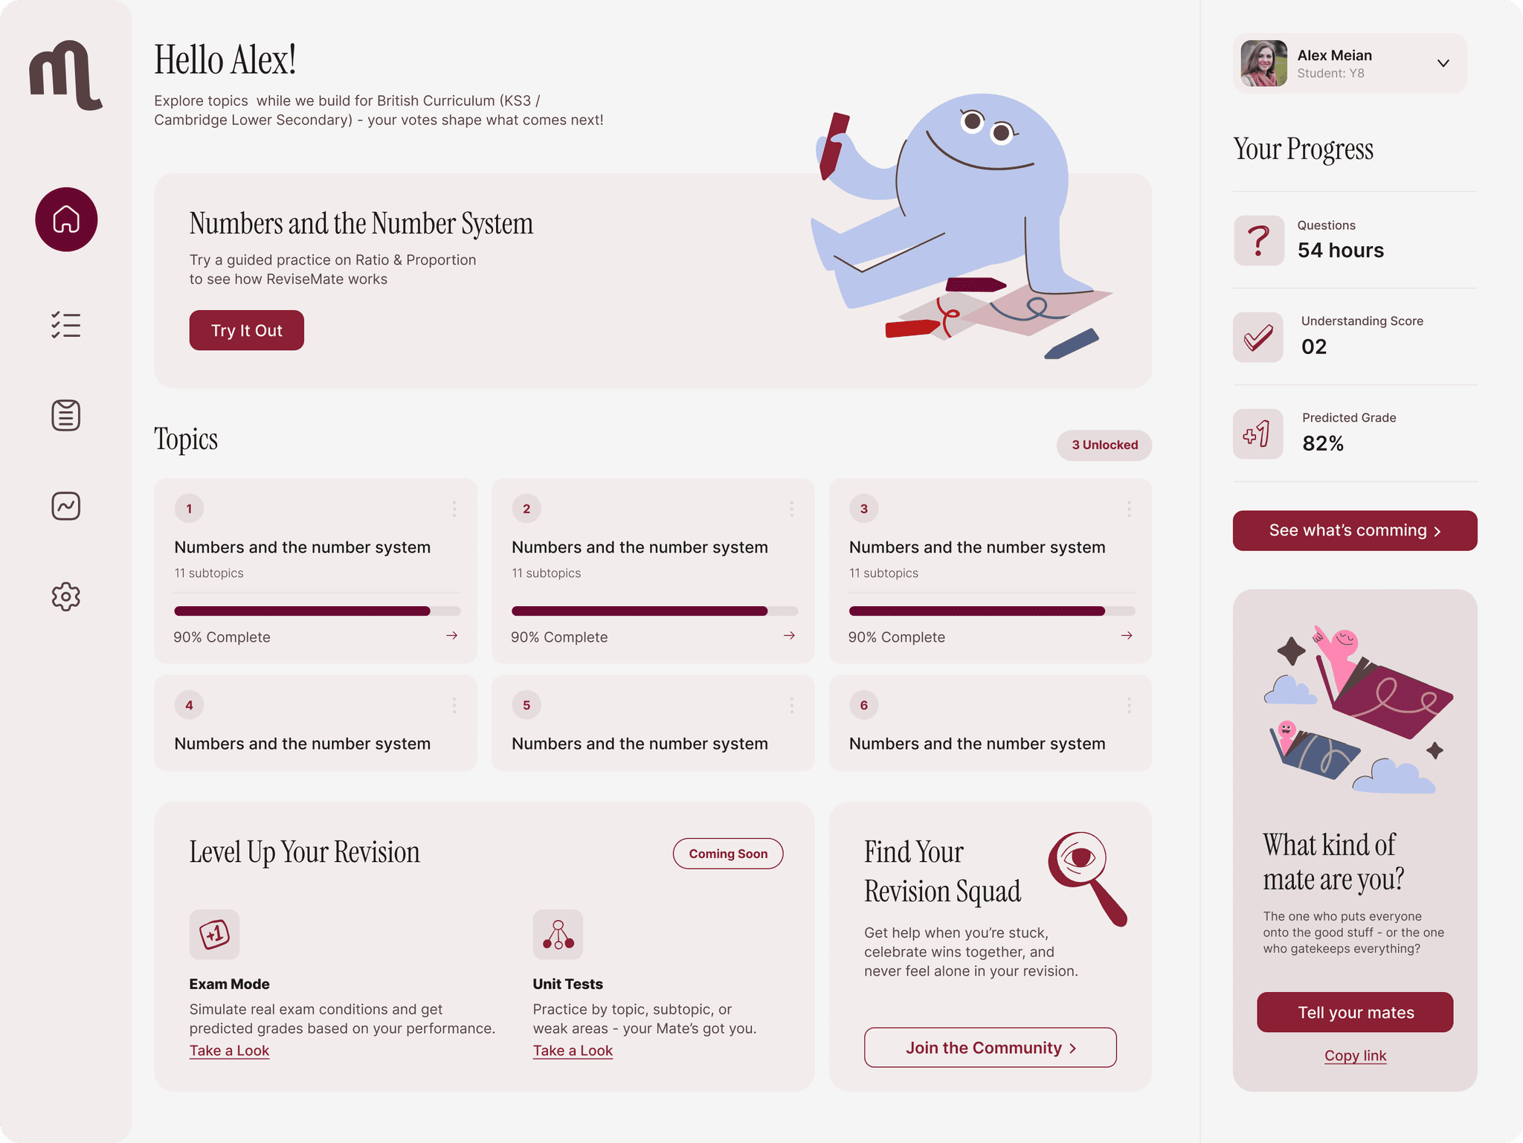
Task: Open the checklist icon in the sidebar
Action: [x=66, y=325]
